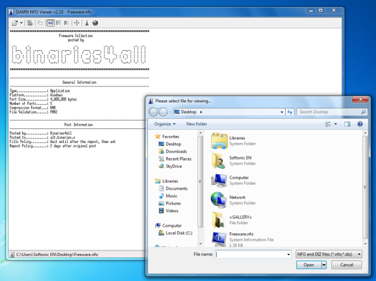Open the help icon in file dialog

click(x=360, y=124)
